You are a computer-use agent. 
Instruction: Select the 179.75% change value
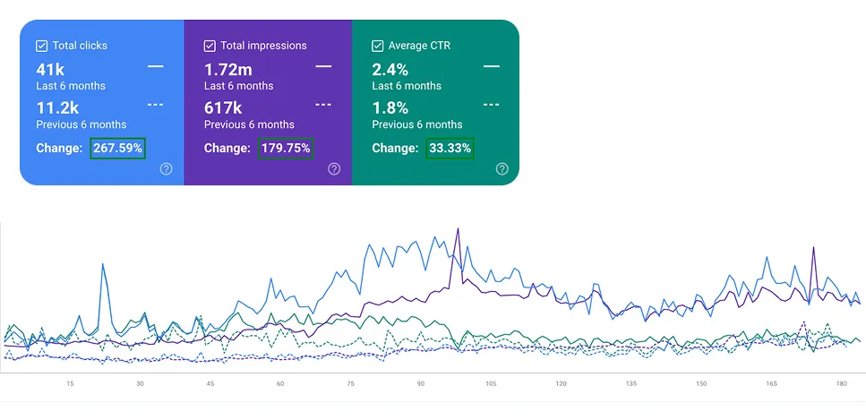tap(286, 149)
